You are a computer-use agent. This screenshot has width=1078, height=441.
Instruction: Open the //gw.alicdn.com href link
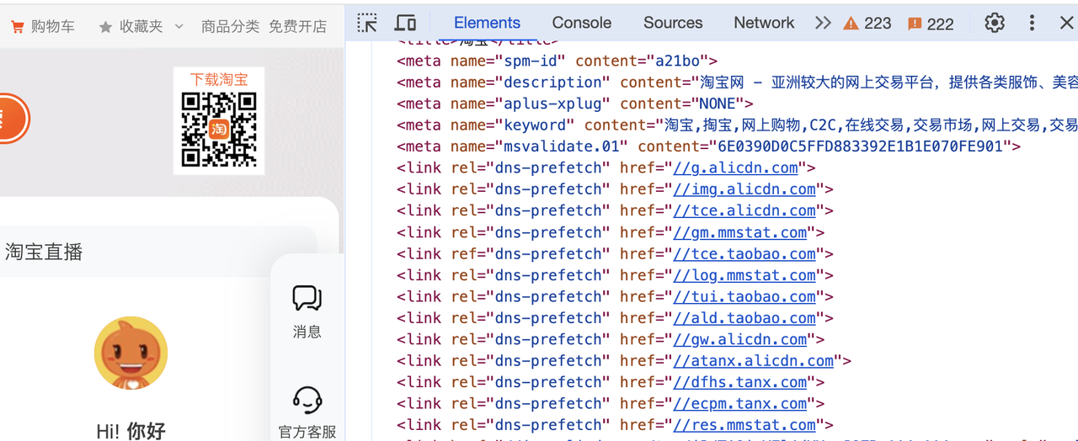pyautogui.click(x=740, y=339)
